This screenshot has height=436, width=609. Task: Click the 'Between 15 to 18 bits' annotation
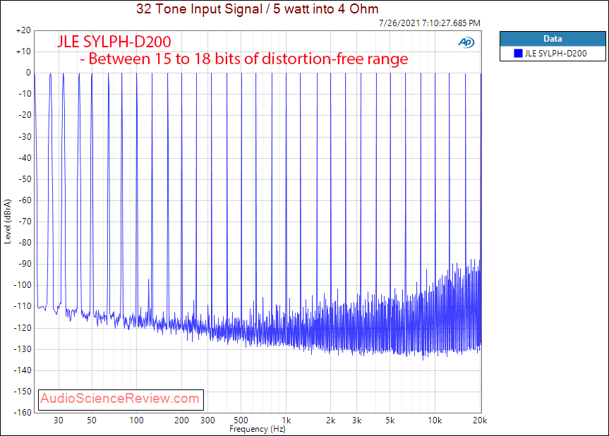(244, 59)
